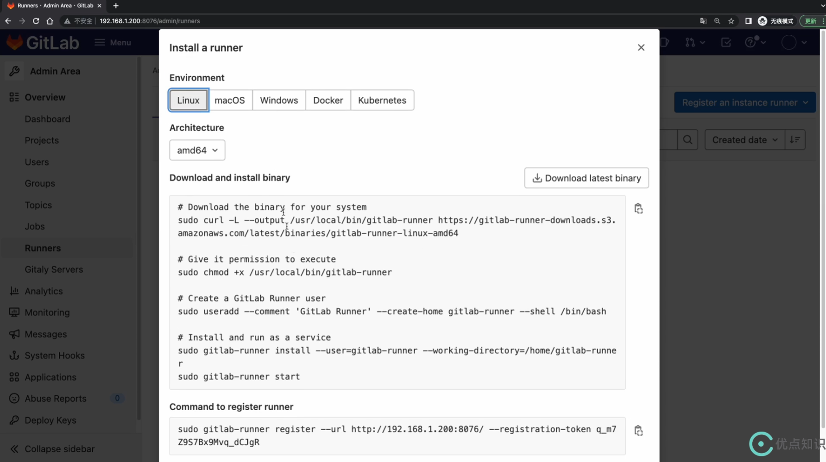The height and width of the screenshot is (462, 826).
Task: Close the Runners Admin Area tab
Action: coord(99,6)
